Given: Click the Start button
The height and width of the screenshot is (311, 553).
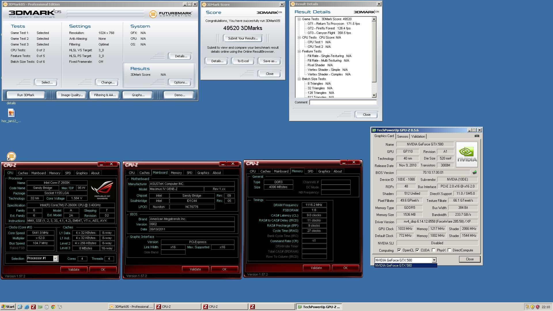Looking at the screenshot, I should pyautogui.click(x=8, y=307).
